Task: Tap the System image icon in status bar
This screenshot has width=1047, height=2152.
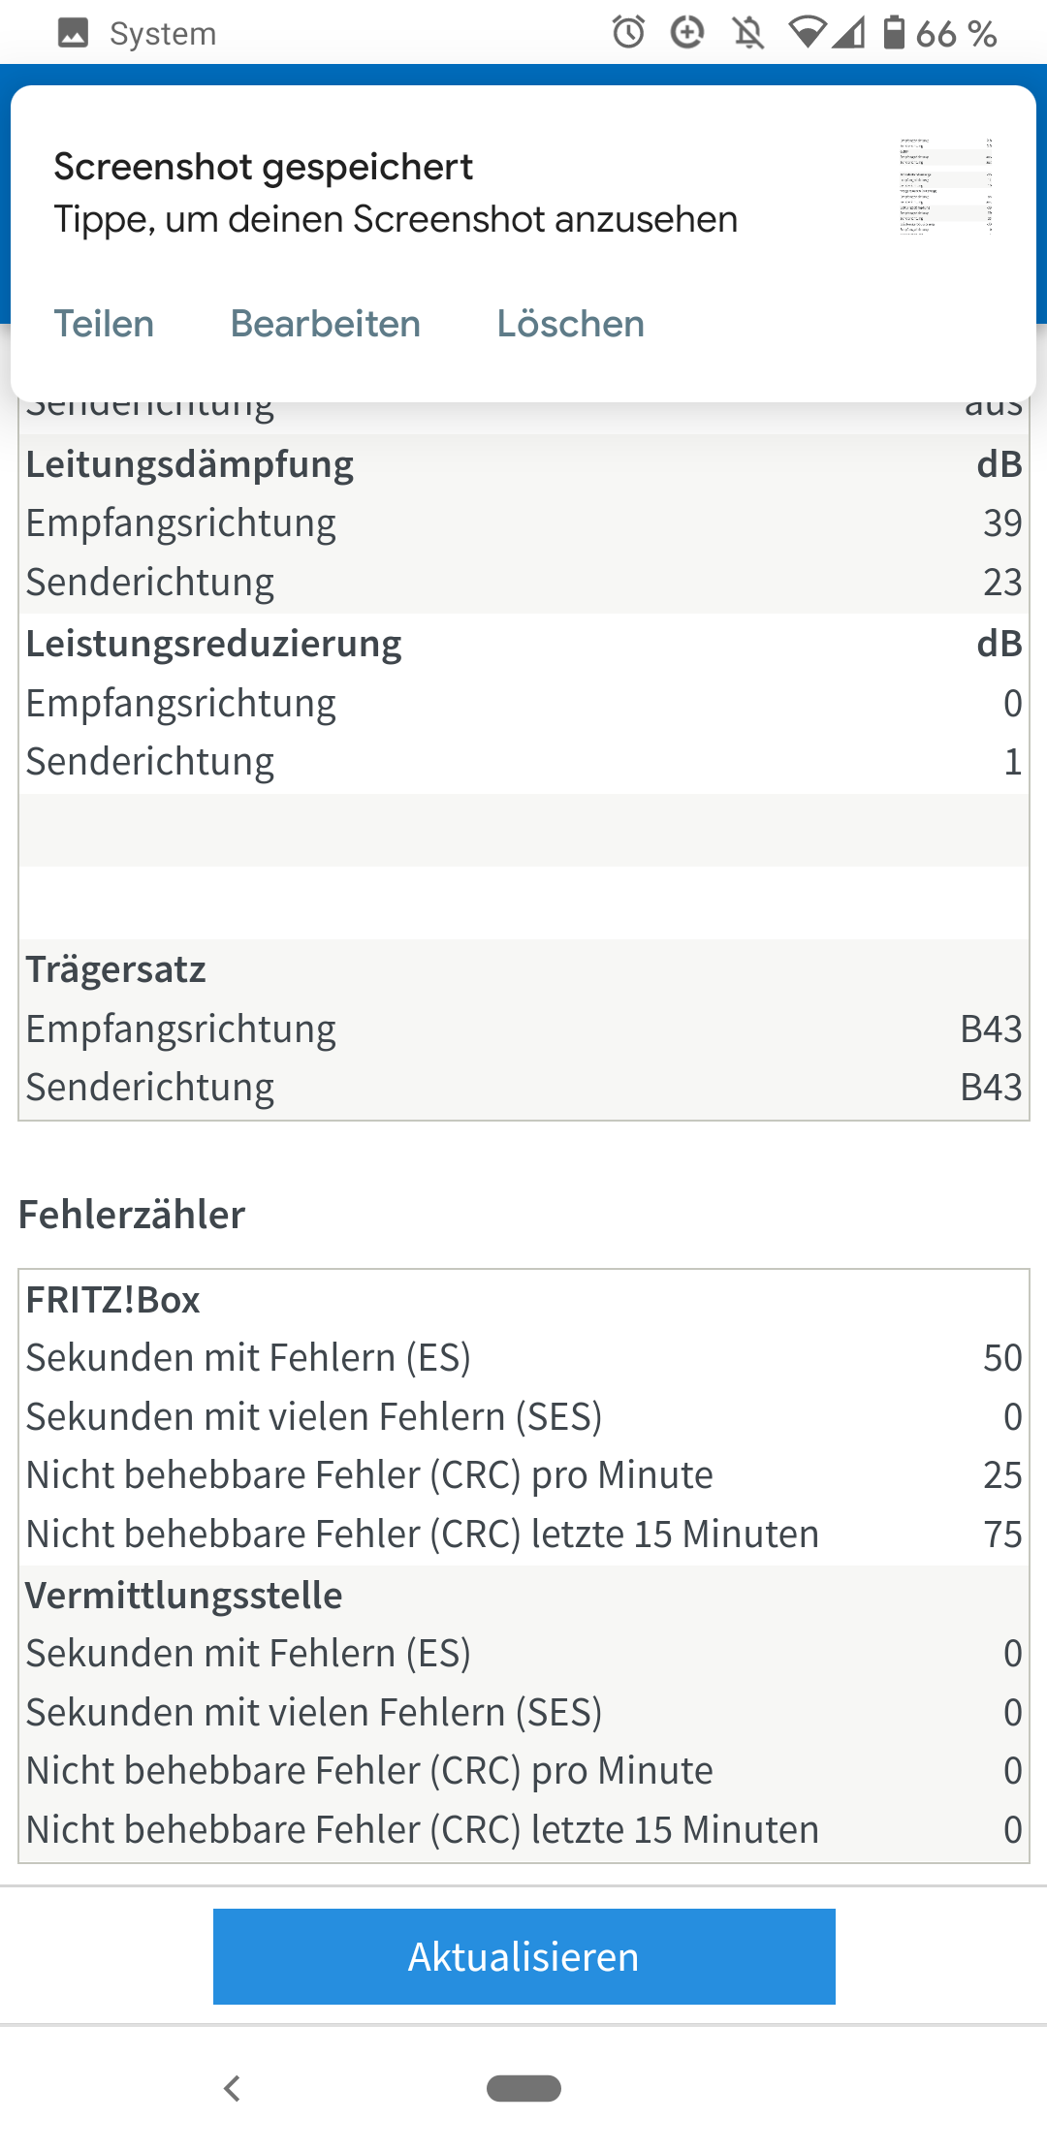Action: 74,33
